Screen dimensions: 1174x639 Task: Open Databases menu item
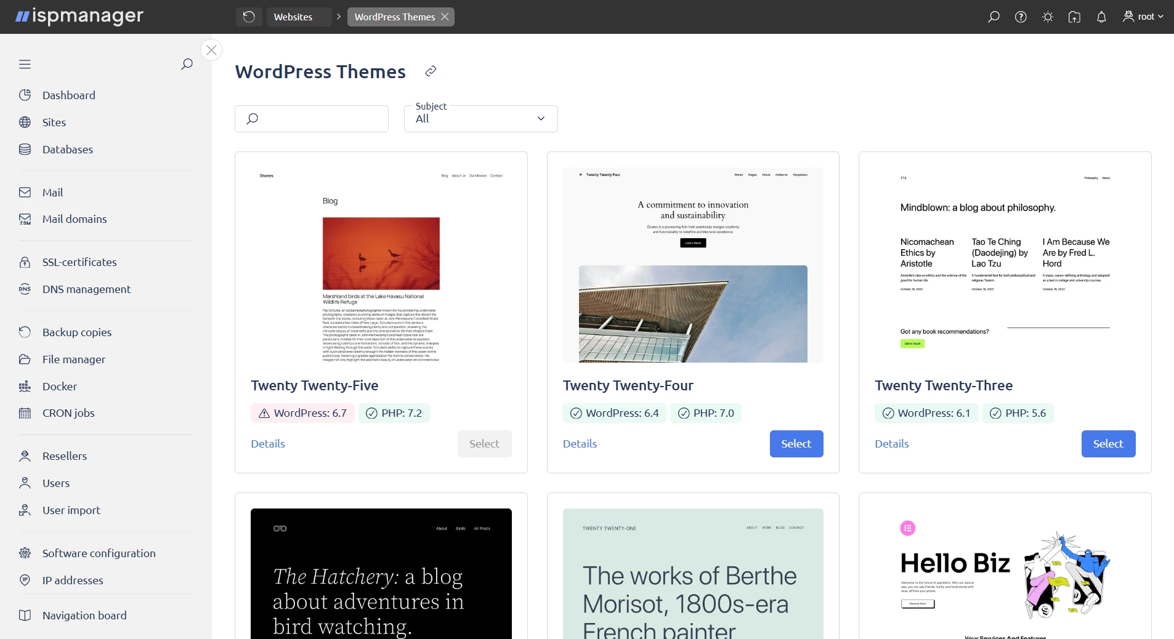pos(68,150)
